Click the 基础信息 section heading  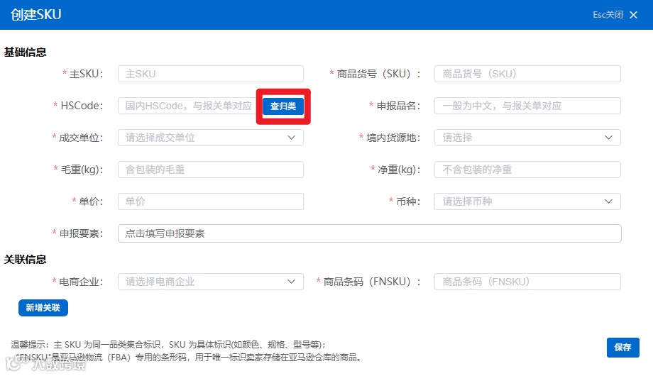(25, 52)
